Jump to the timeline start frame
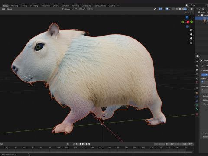 [74, 144]
